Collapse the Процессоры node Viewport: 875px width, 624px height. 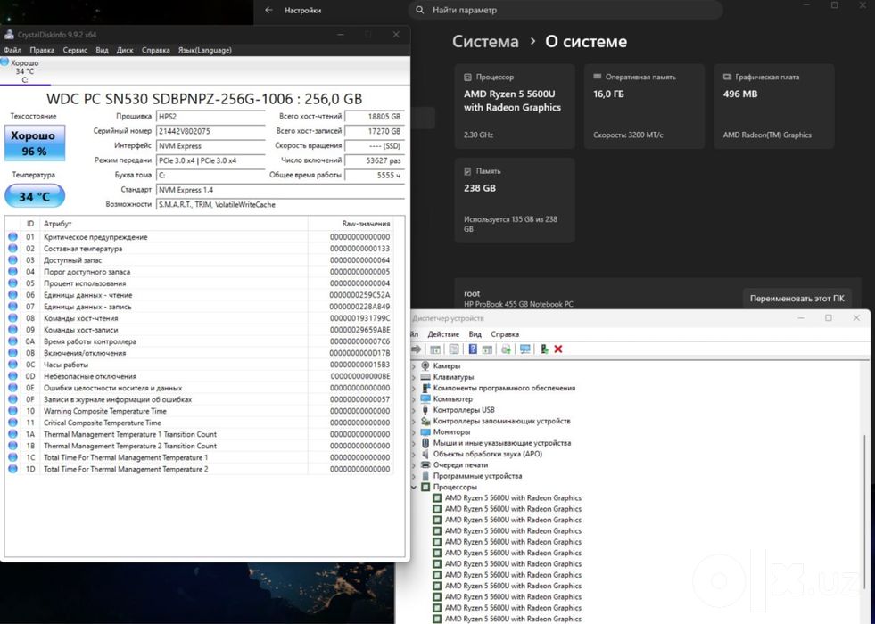click(414, 487)
